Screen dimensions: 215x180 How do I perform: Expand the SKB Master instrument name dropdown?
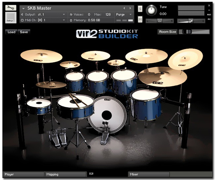click(x=23, y=8)
